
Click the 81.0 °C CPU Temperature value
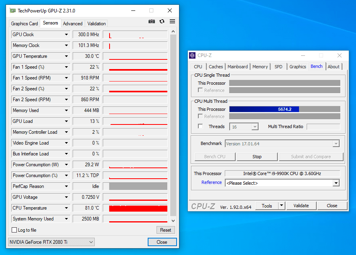(x=87, y=208)
